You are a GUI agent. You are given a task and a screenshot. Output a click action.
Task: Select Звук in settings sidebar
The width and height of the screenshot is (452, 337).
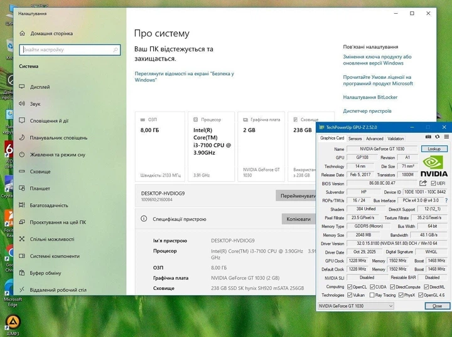[70, 103]
